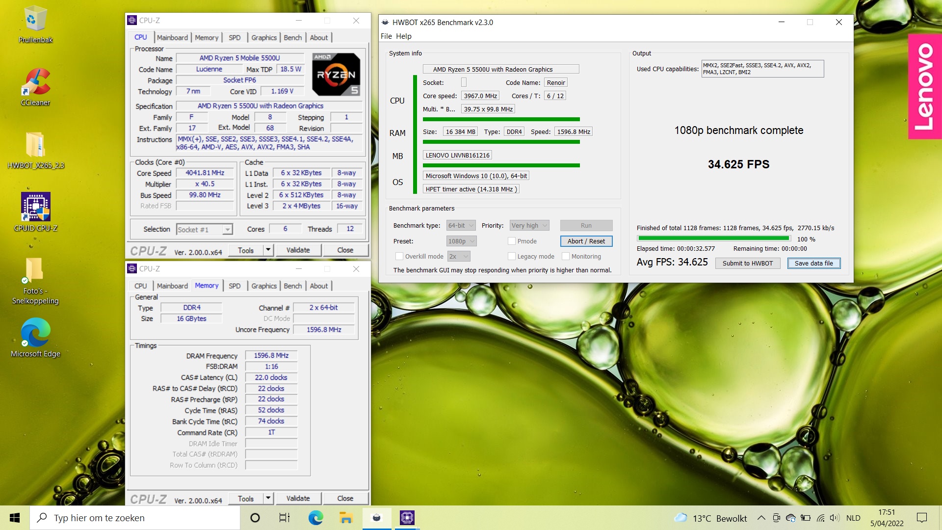
Task: Click Submit to HWBOT button
Action: tap(747, 263)
